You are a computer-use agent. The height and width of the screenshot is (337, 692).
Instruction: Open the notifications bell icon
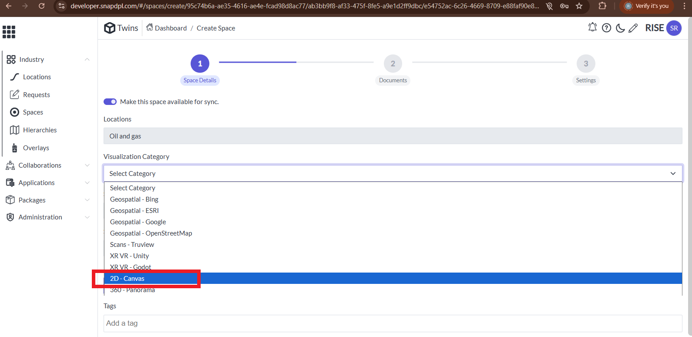pyautogui.click(x=592, y=27)
